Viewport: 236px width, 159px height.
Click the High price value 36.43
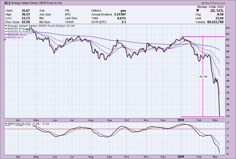pyautogui.click(x=26, y=14)
